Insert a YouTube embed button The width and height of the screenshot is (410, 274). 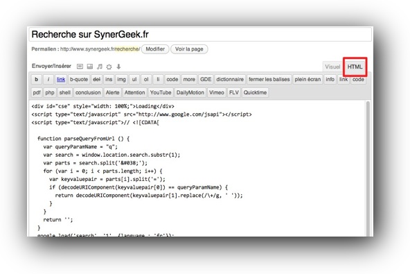point(161,92)
